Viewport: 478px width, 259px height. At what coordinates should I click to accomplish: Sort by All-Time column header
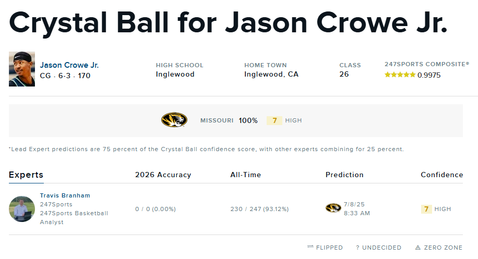coord(245,175)
